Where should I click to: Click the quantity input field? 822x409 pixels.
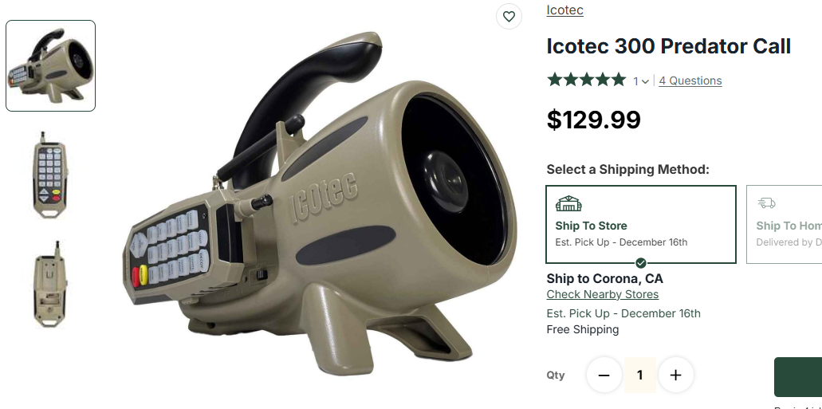tap(639, 375)
